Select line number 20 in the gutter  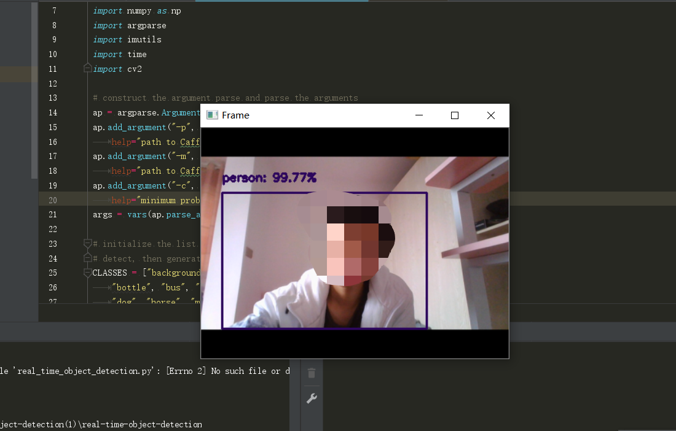[x=52, y=200]
